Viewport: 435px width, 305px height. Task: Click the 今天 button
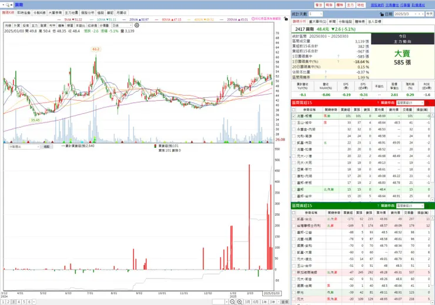tap(430, 14)
